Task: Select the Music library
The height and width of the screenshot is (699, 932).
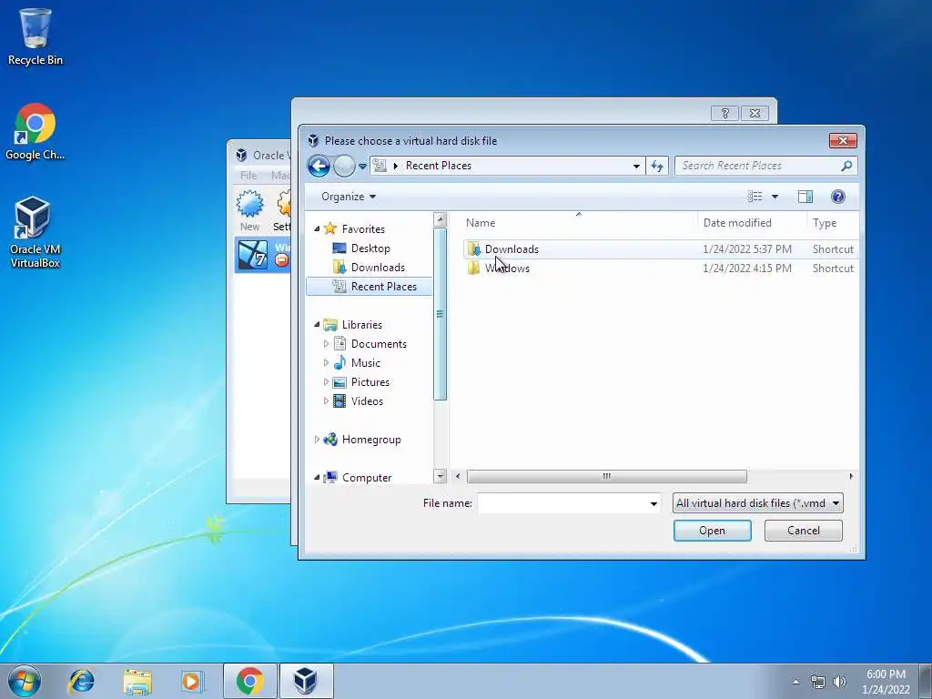Action: 365,362
